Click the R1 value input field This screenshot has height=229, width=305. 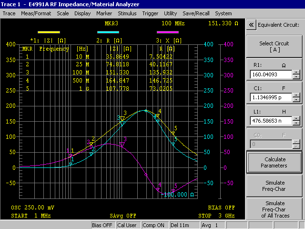[271, 74]
